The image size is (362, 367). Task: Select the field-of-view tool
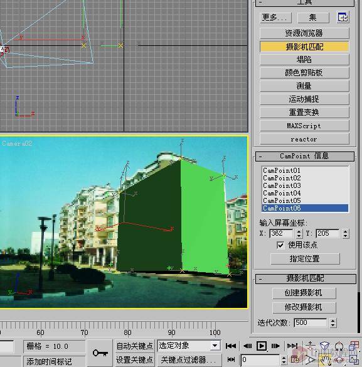pyautogui.click(x=311, y=360)
